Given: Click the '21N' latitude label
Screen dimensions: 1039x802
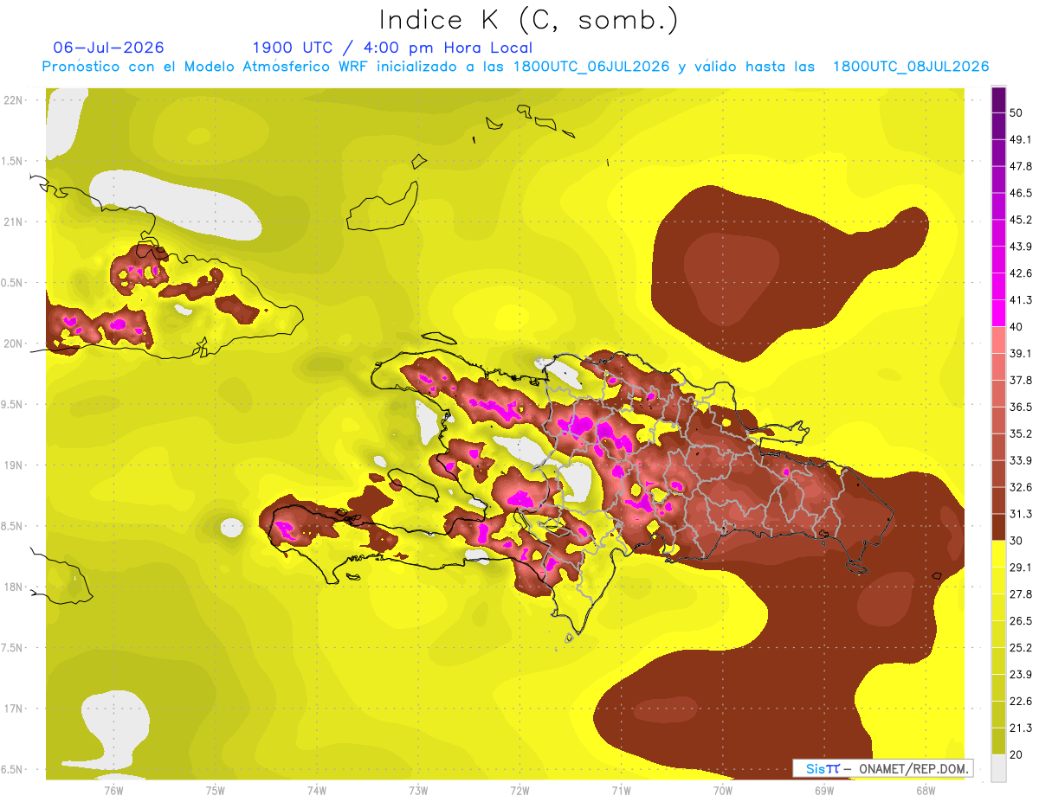Looking at the screenshot, I should [12, 222].
